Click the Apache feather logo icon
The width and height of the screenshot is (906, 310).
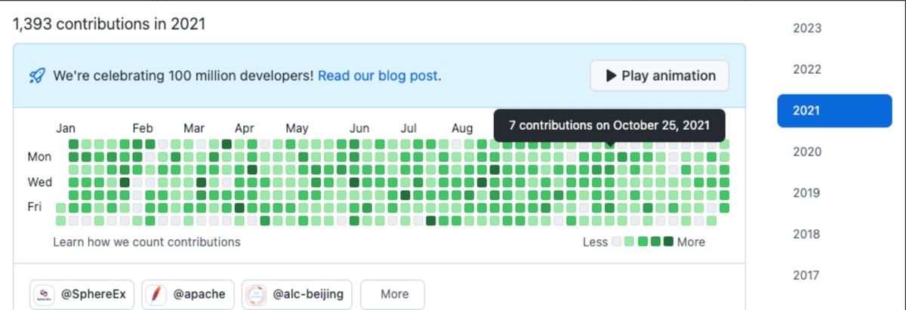(156, 294)
